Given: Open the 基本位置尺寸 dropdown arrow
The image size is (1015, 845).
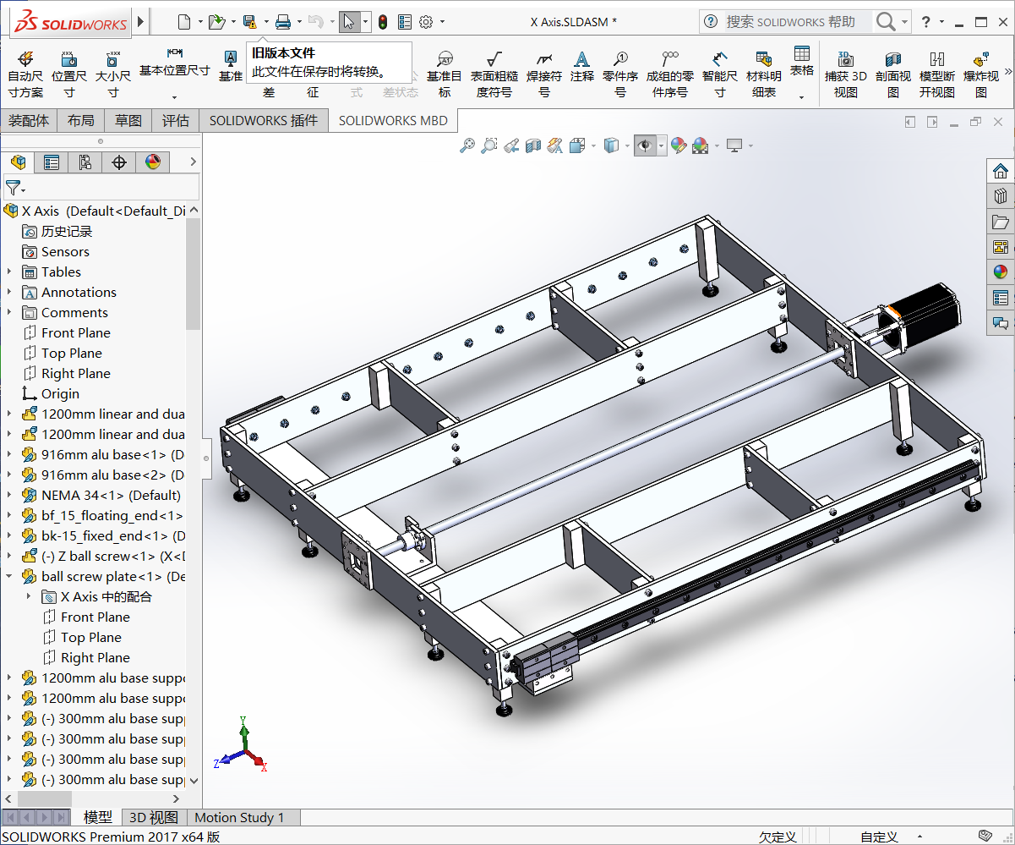Looking at the screenshot, I should coord(175,97).
